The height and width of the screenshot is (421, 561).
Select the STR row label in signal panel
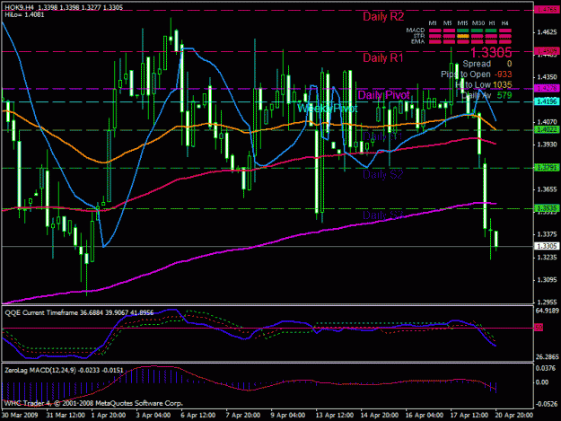pyautogui.click(x=419, y=36)
